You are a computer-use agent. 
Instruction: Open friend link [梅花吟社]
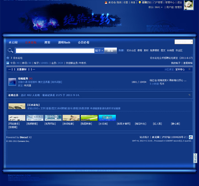tap(141, 124)
